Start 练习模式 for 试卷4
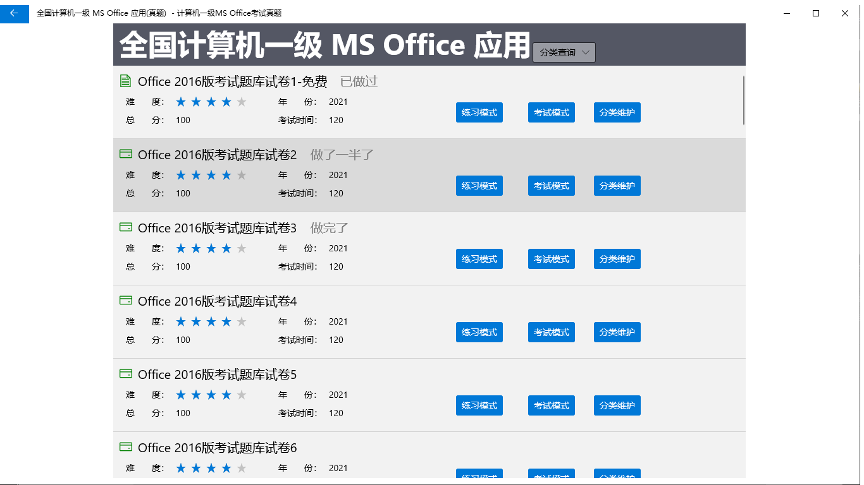Viewport: 864px width, 485px height. (x=479, y=332)
